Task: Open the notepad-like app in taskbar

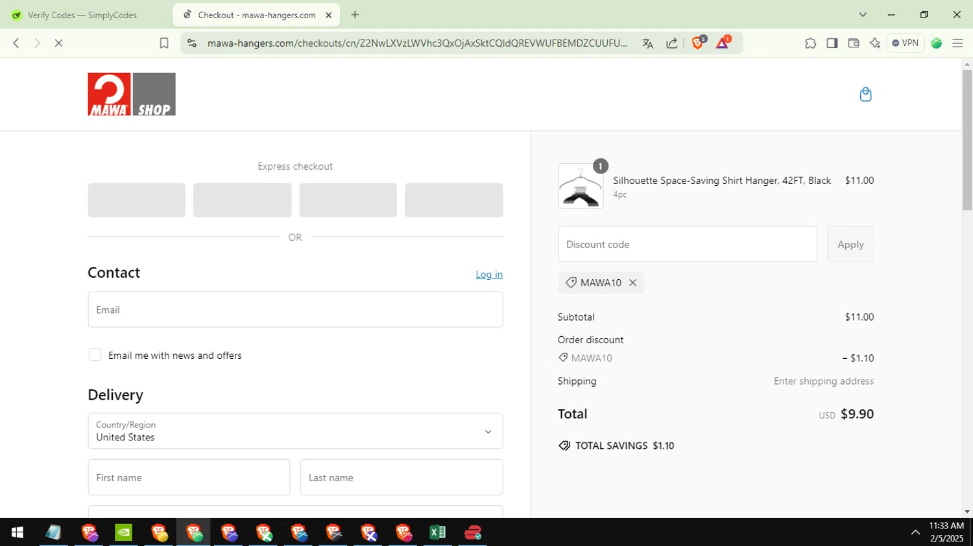Action: pyautogui.click(x=53, y=532)
